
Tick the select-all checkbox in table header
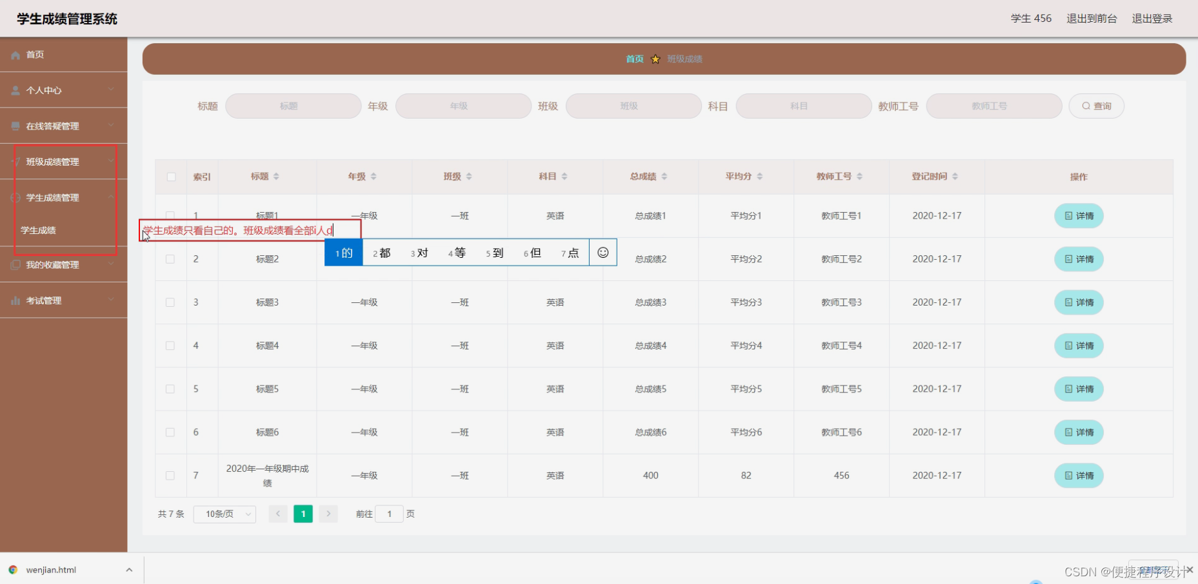[171, 177]
